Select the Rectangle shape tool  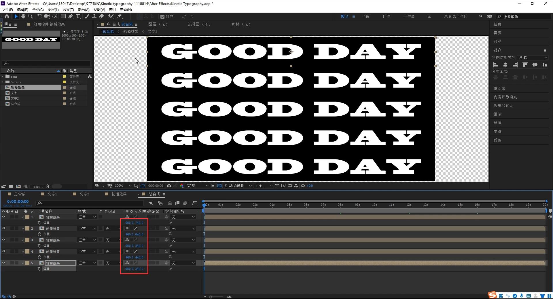point(63,16)
